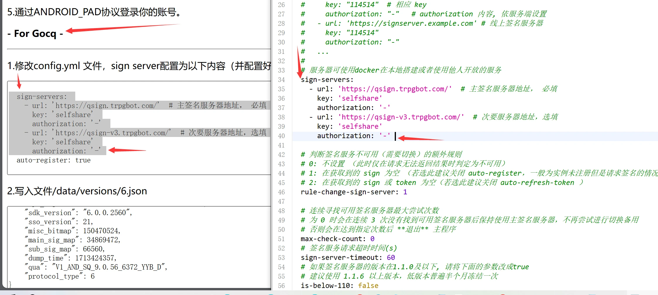
Task: Click the '- For Gocq -' heading
Action: pos(35,33)
